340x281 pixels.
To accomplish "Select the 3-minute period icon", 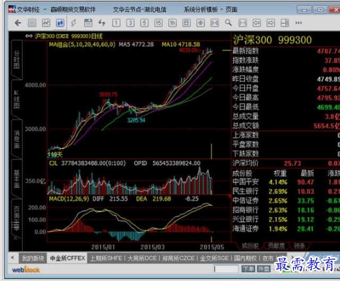I will coord(130,23).
